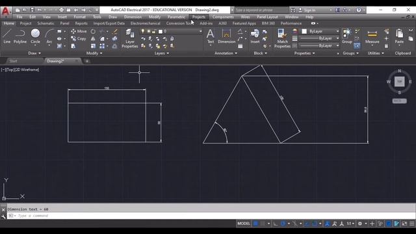This screenshot has width=416, height=234.
Task: Add a new drawing tab with plus
Action: pos(86,61)
